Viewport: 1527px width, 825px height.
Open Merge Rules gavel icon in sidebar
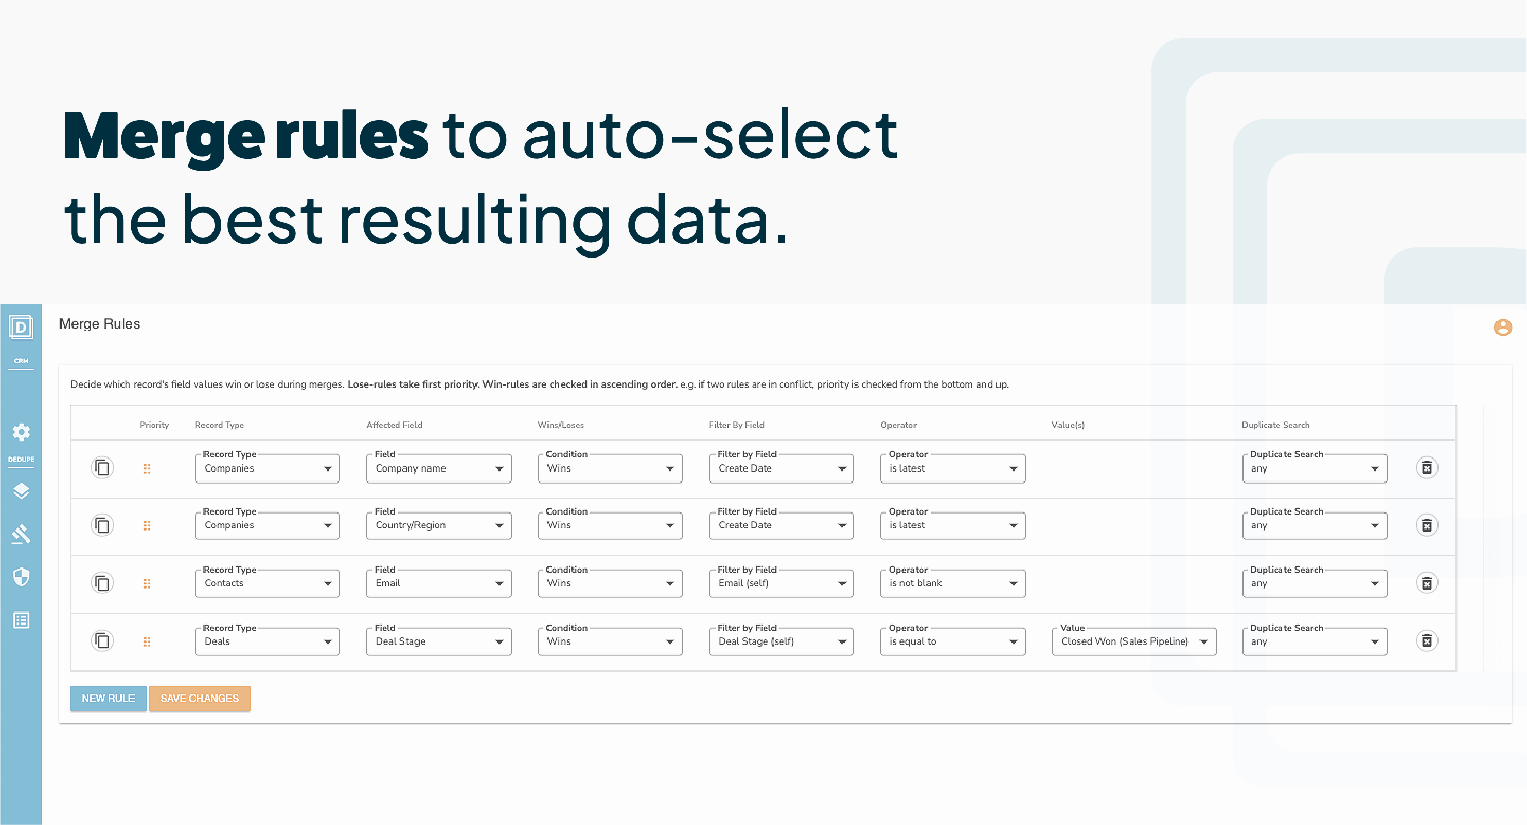pos(21,534)
